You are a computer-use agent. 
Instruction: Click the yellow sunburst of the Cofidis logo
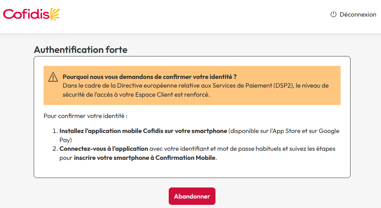(x=55, y=14)
